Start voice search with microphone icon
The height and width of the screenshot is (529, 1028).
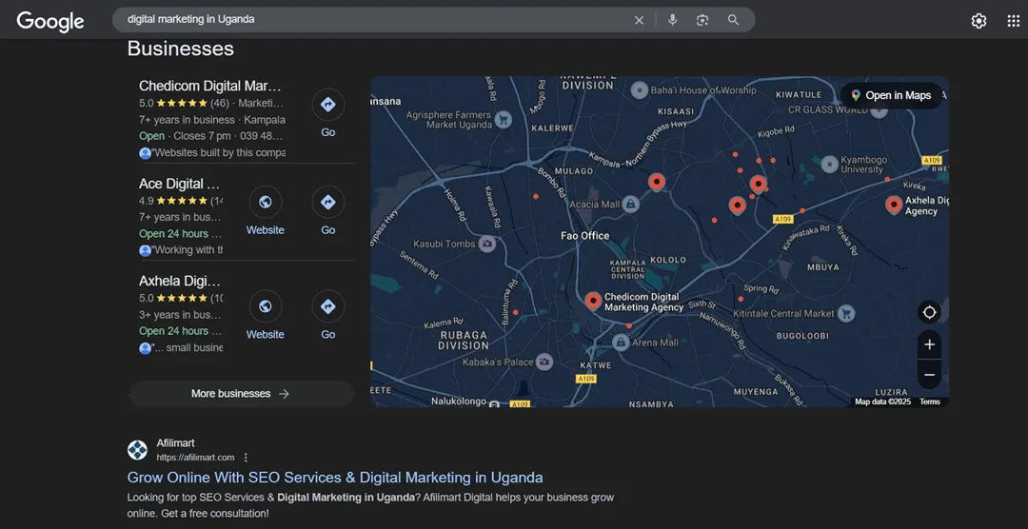click(x=672, y=20)
